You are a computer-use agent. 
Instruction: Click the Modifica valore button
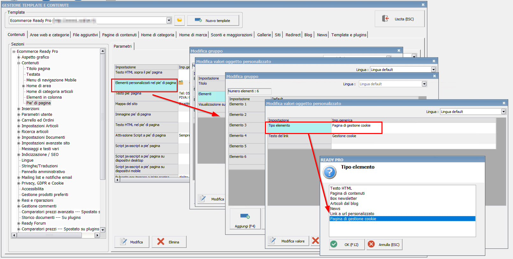click(288, 241)
